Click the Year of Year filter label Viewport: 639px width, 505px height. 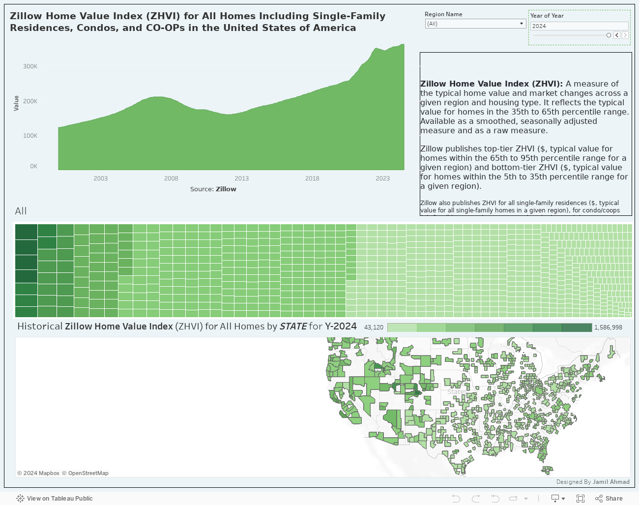[547, 16]
